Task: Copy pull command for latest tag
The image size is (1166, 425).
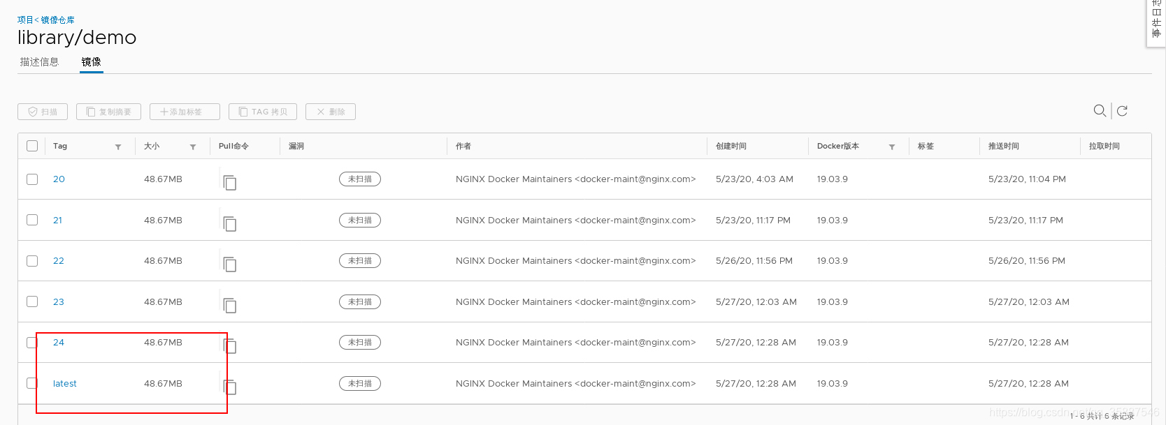Action: coord(230,387)
